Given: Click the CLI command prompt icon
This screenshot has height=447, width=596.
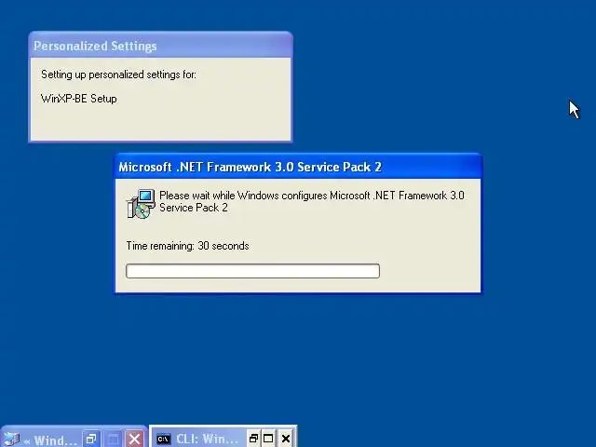Looking at the screenshot, I should tap(164, 439).
